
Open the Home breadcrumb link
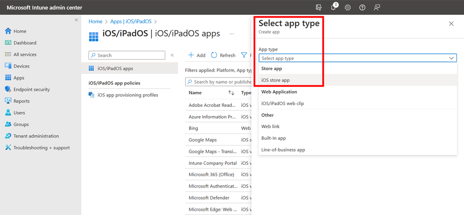coord(95,21)
